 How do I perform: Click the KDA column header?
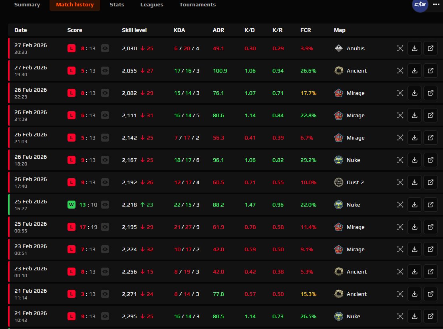(179, 30)
